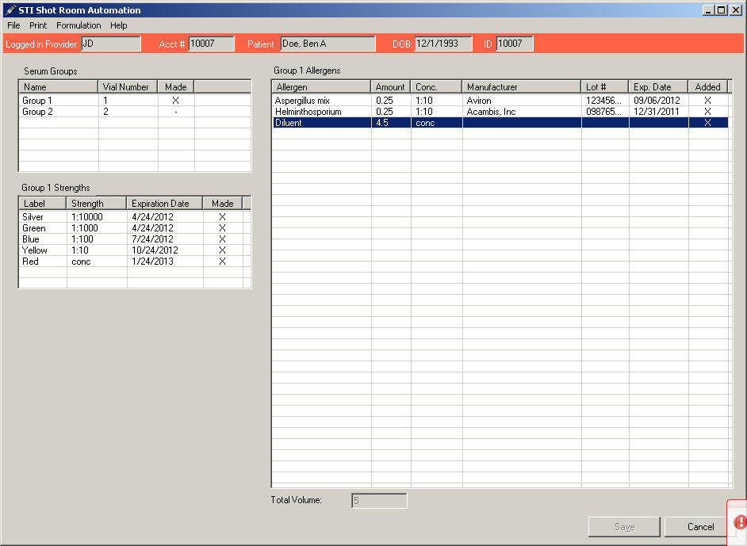747x546 pixels.
Task: Open the Formulation menu
Action: pos(79,25)
